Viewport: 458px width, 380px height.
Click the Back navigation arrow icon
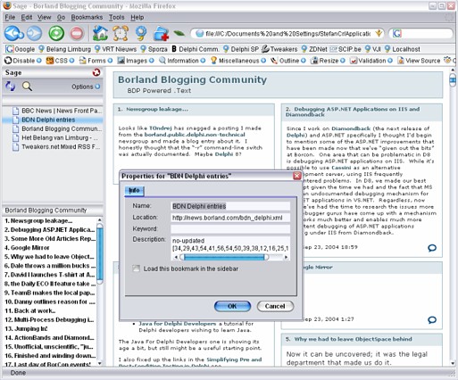[x=13, y=33]
